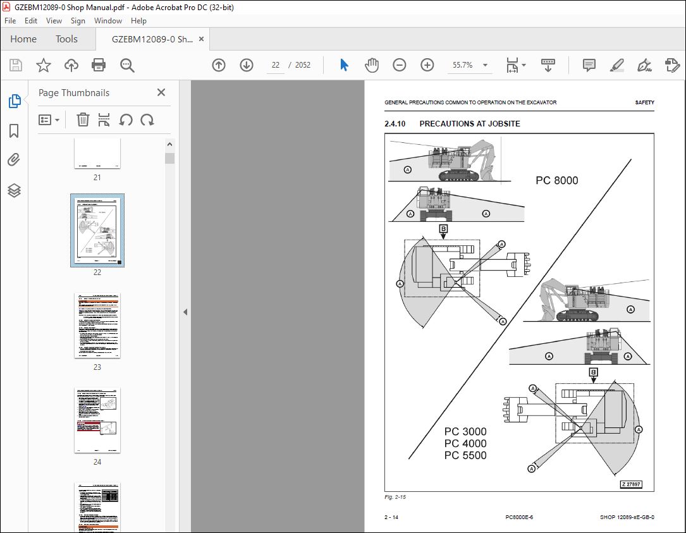Click the insert/extract pages icon
This screenshot has width=686, height=533.
click(x=104, y=119)
